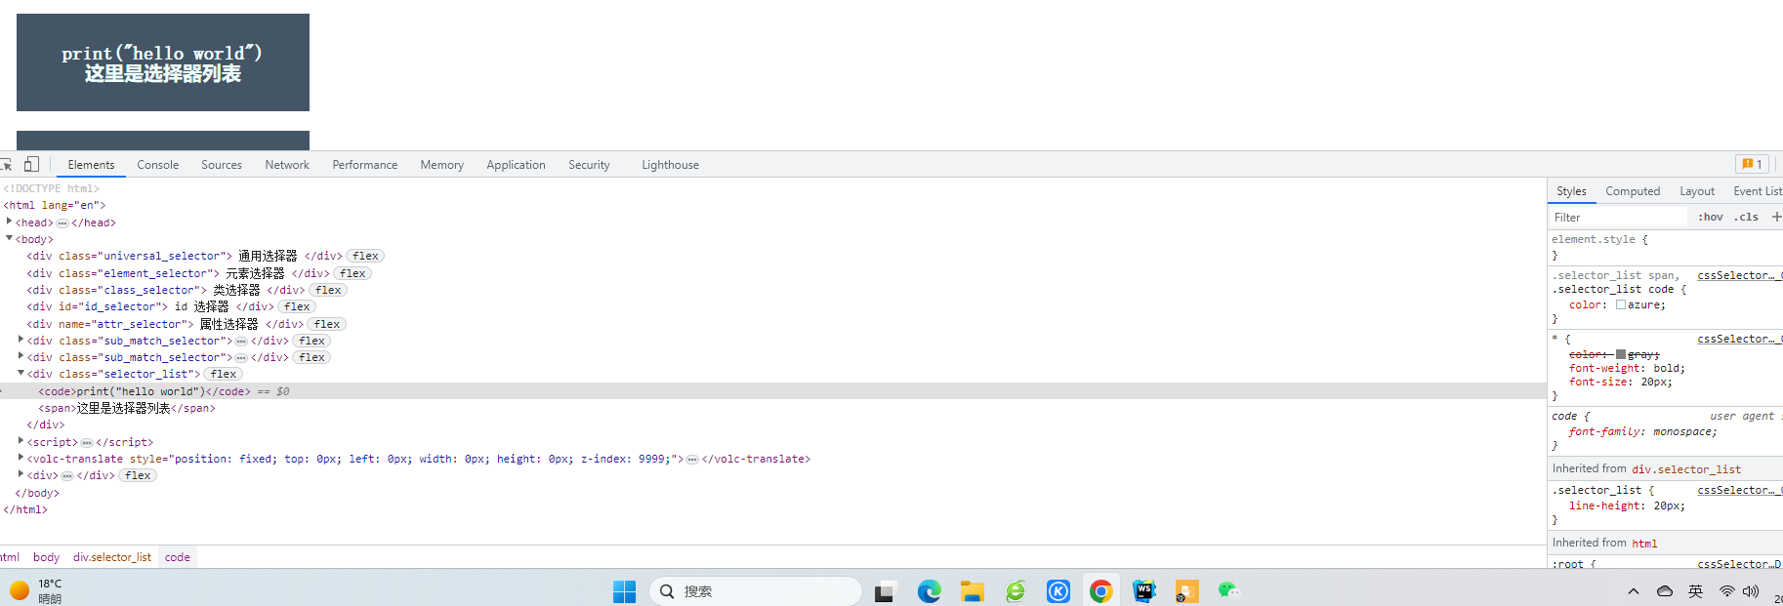Open the green 360 browser taskbar icon
The image size is (1783, 606).
click(1016, 591)
